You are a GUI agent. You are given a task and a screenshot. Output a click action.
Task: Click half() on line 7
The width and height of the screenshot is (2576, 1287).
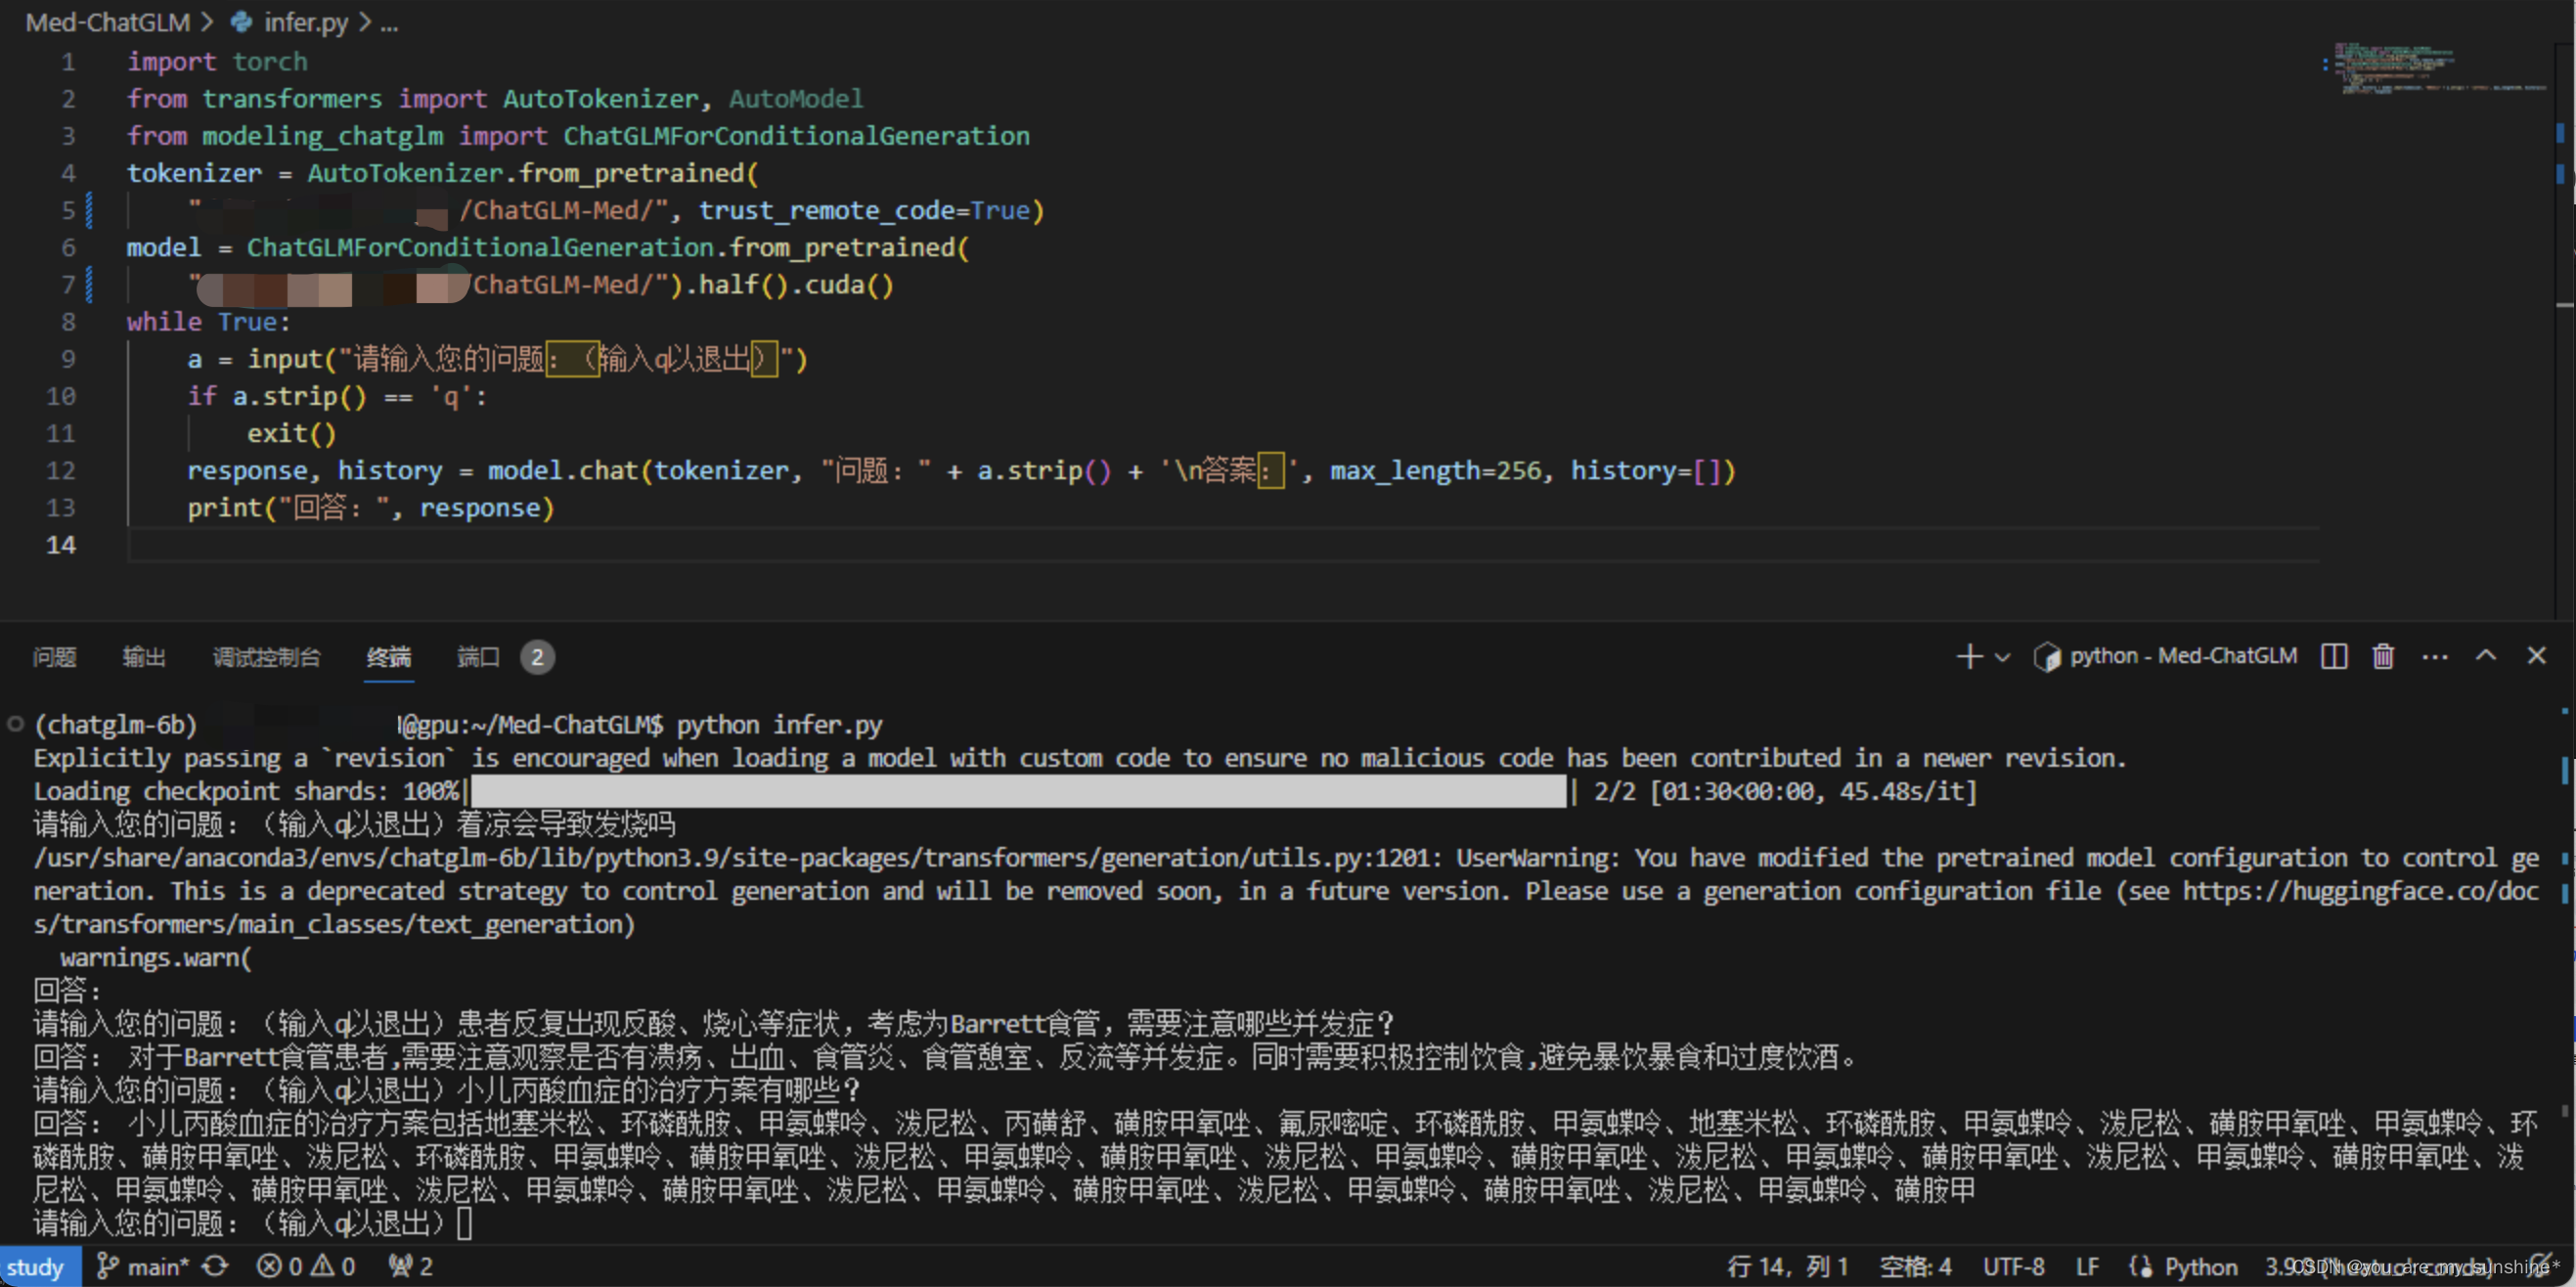[x=743, y=285]
